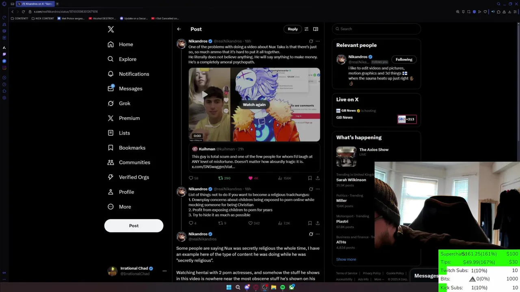520x292 pixels.
Task: Join the GB News live +213 badge
Action: (x=407, y=119)
